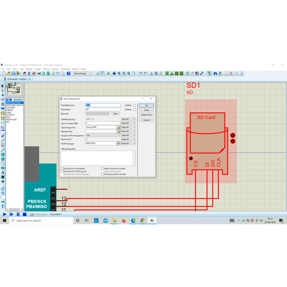The height and width of the screenshot is (287, 287).
Task: Enable Exclude from Simulation checkbox
Action: point(62,168)
